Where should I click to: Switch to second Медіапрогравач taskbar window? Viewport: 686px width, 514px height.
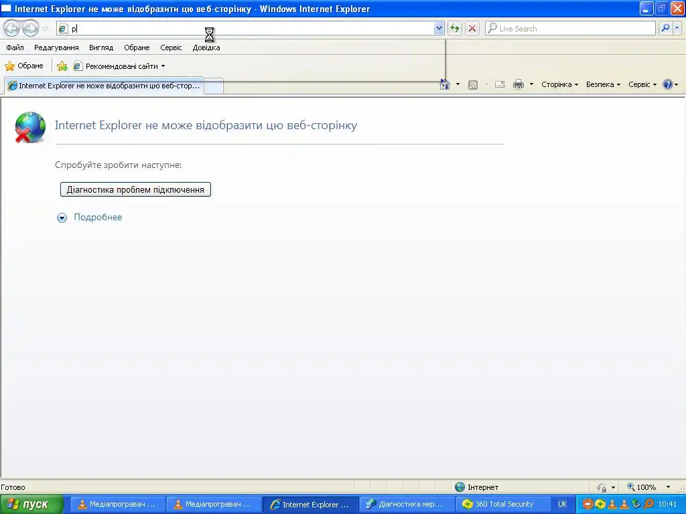(214, 505)
